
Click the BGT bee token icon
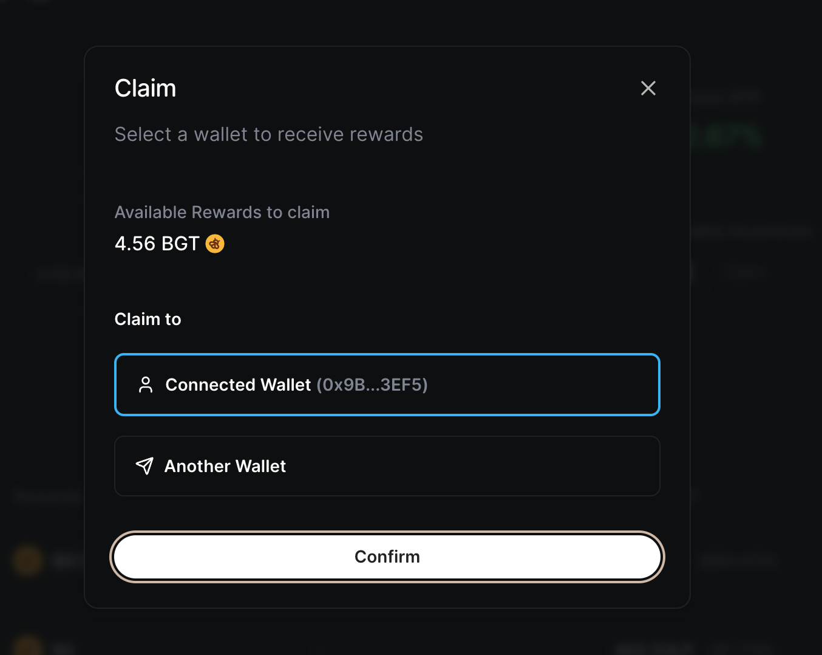[x=215, y=244]
